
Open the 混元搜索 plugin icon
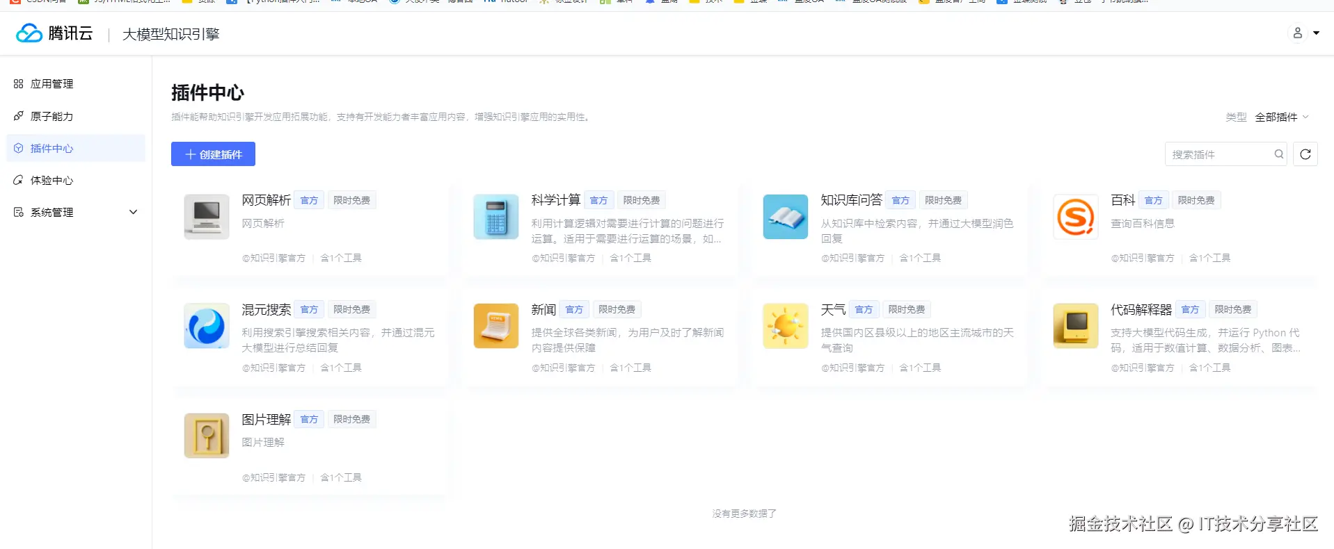pyautogui.click(x=207, y=326)
